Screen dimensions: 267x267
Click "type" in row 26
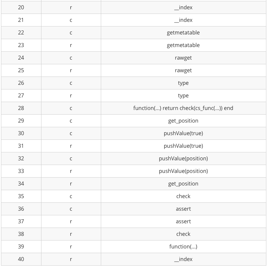(183, 83)
